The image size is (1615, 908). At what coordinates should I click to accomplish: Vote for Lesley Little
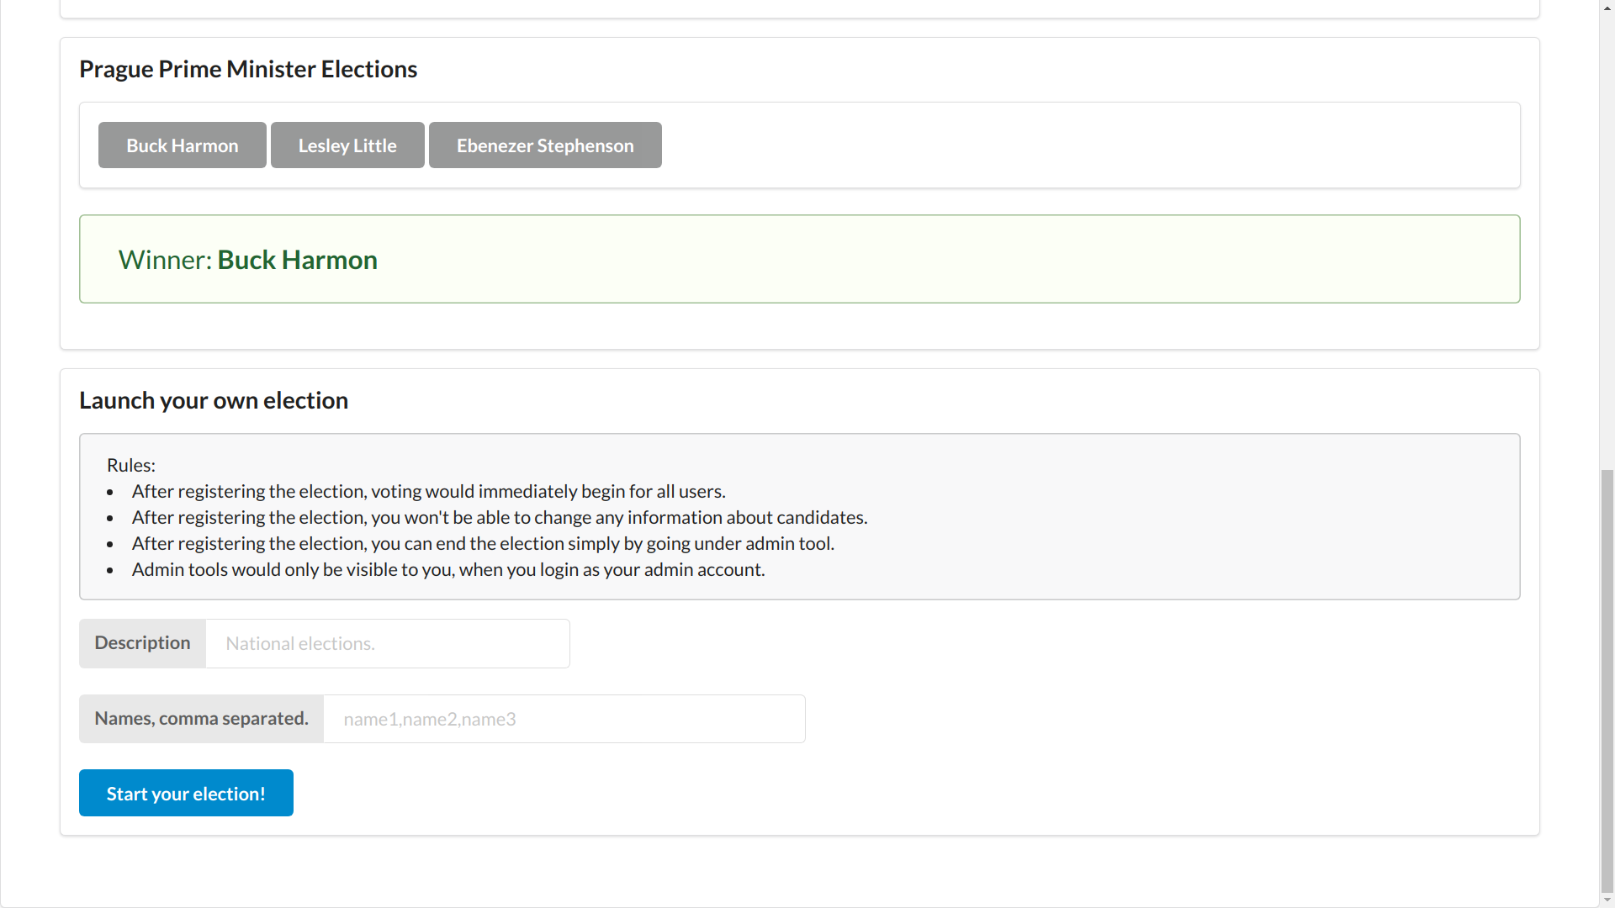coord(347,145)
